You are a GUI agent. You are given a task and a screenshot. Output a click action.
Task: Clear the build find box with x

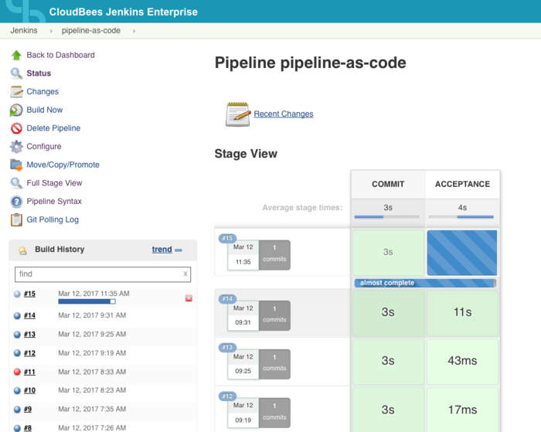point(185,274)
